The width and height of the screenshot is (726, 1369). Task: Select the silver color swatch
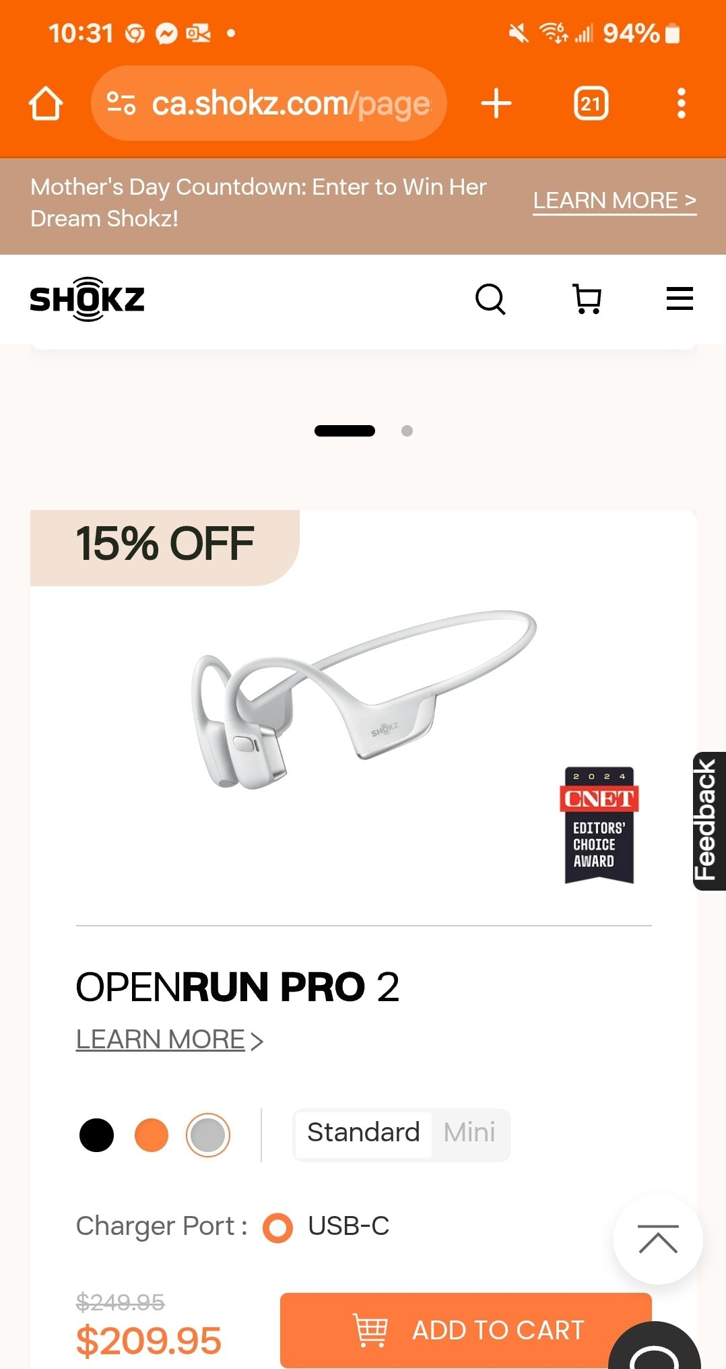208,1135
